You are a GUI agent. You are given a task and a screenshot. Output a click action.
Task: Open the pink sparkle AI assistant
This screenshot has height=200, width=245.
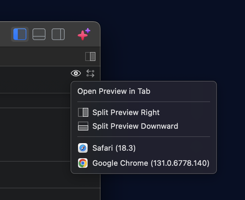[x=84, y=34]
